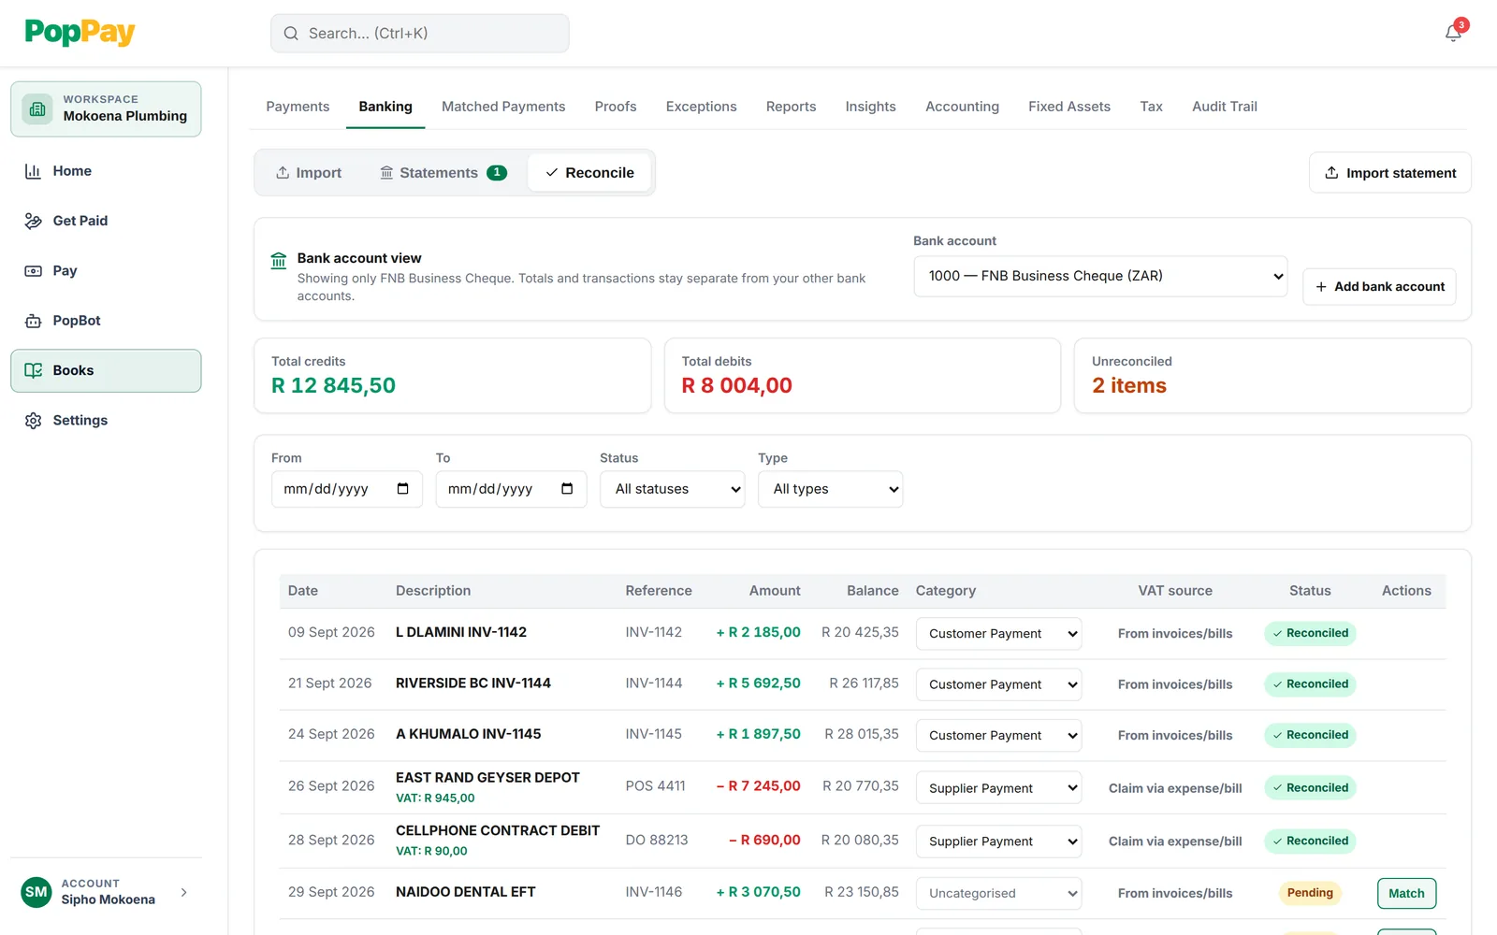Change category for EAST RAND GEYSER DEPOT
The width and height of the screenshot is (1497, 935).
pyautogui.click(x=998, y=788)
